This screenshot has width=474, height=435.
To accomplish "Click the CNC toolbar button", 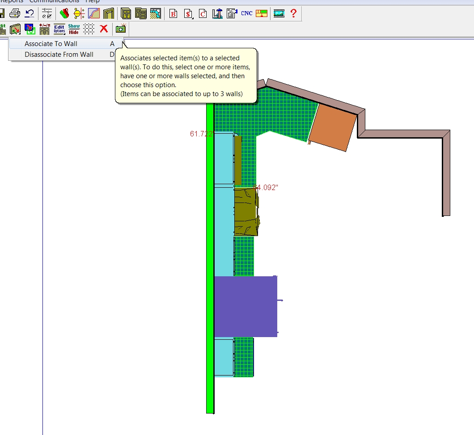I will (246, 13).
